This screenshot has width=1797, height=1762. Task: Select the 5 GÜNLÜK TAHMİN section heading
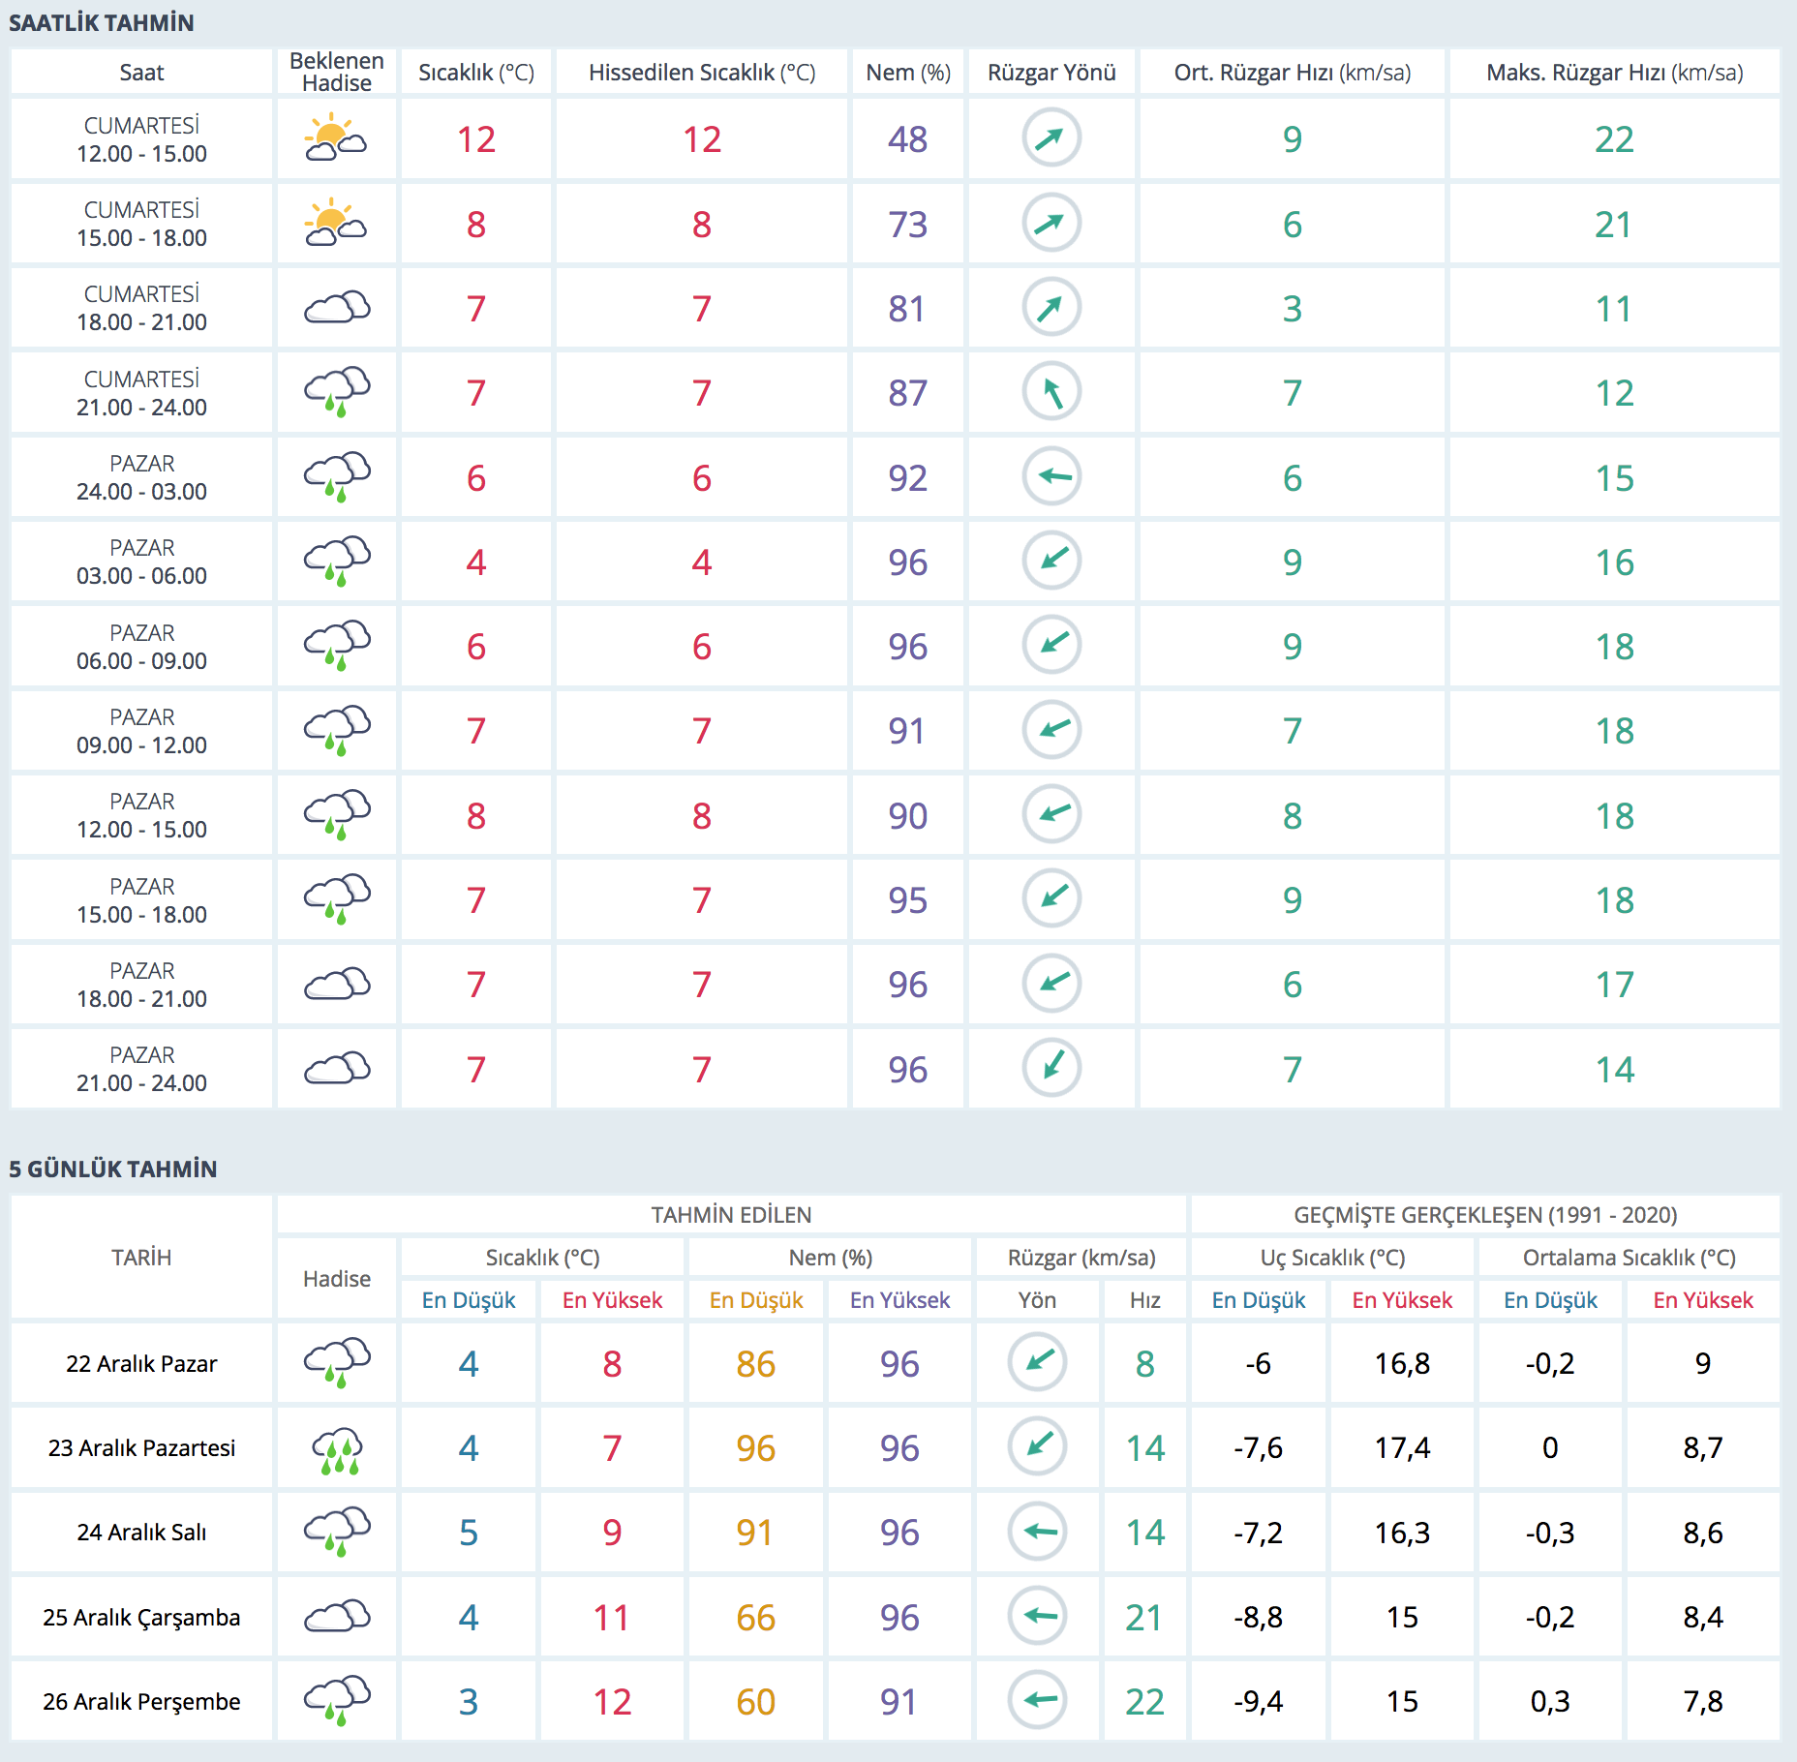113,1169
